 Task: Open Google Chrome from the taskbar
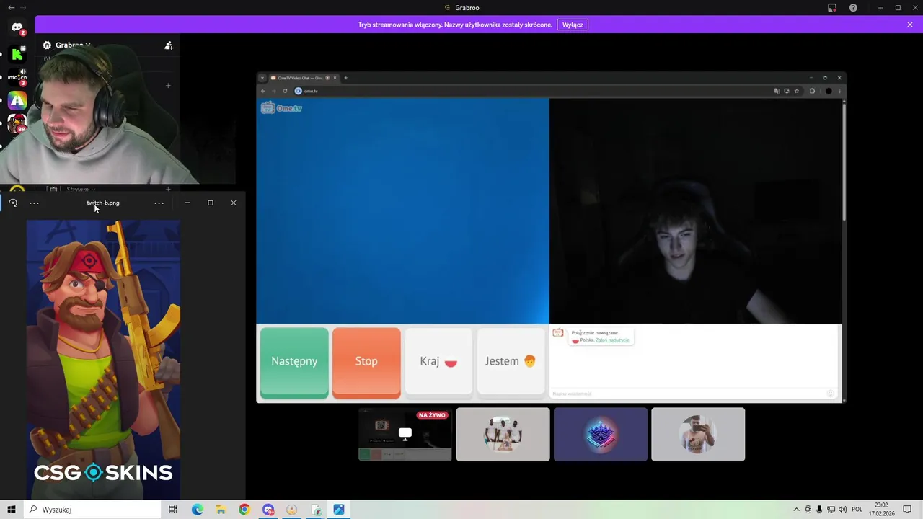click(x=244, y=510)
